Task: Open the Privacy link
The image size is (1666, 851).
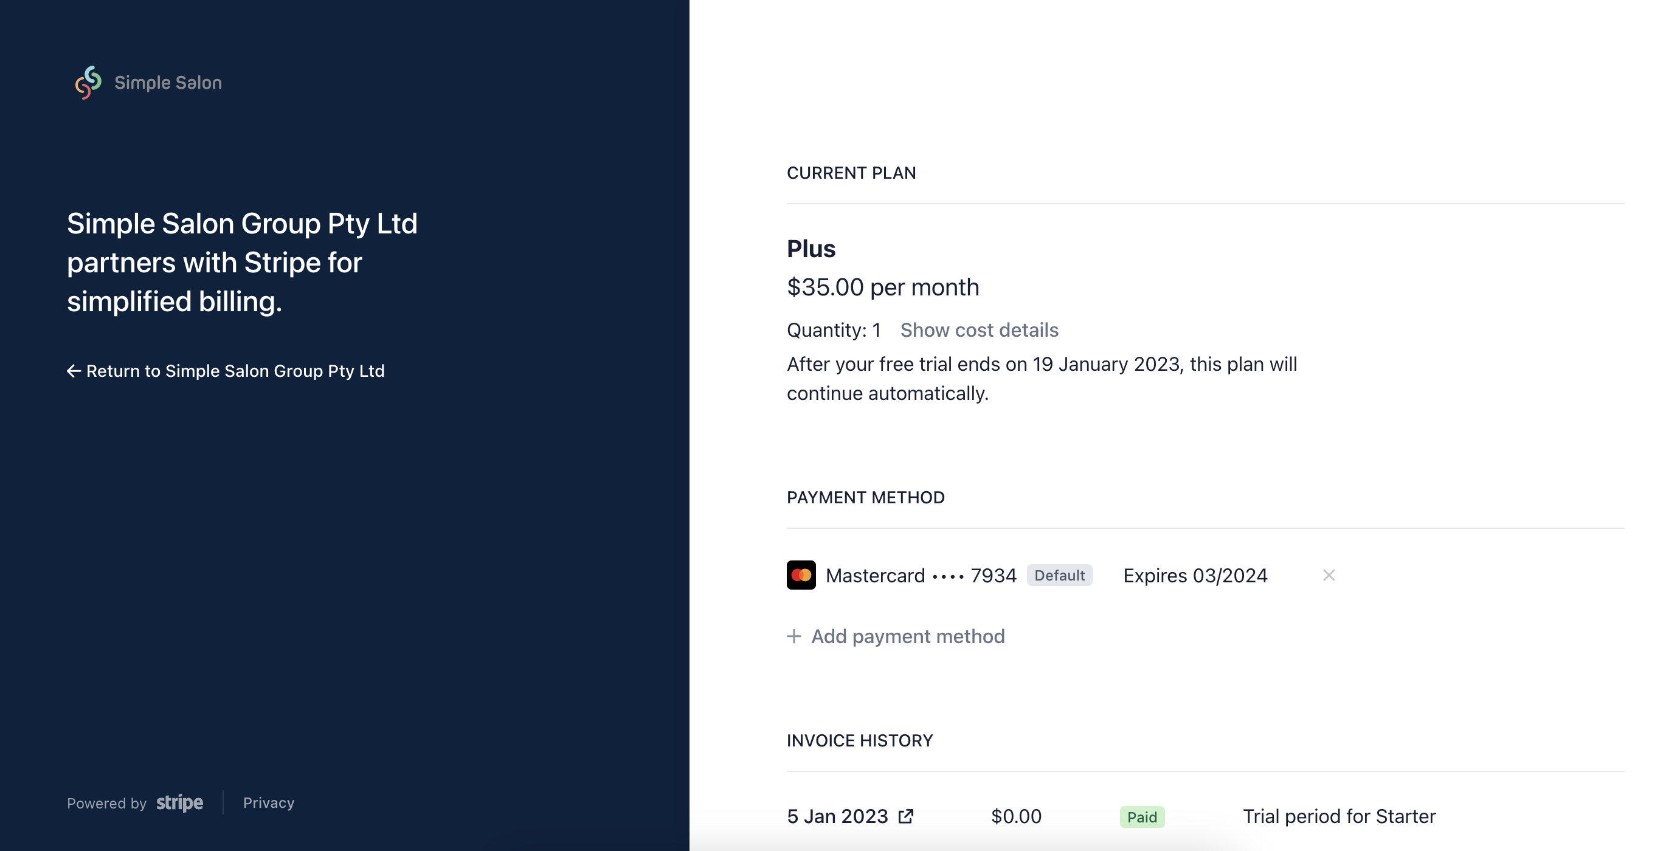Action: 268,802
